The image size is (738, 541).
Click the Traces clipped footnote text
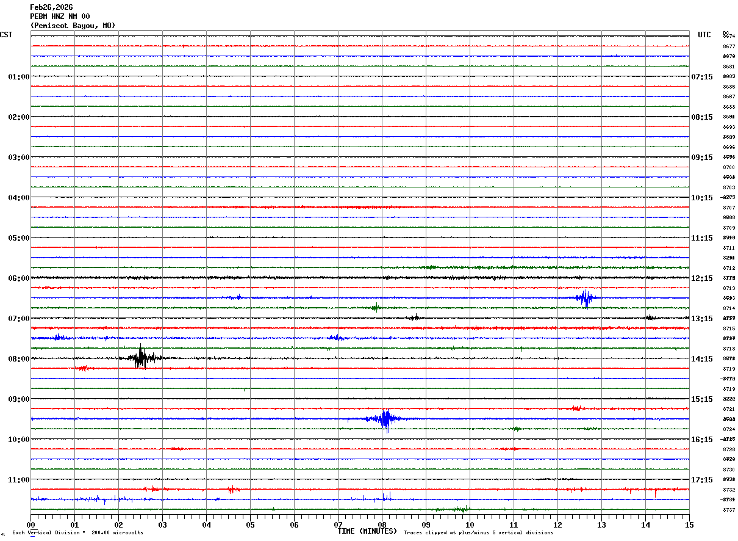[x=478, y=533]
